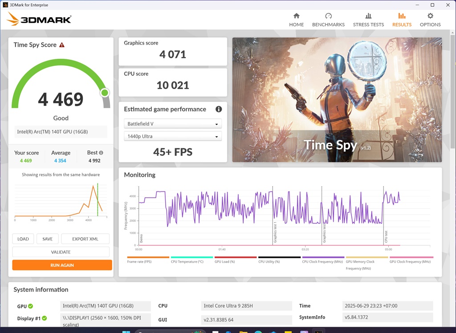Toggle the CPU Utility (%) legend entry

click(x=279, y=260)
